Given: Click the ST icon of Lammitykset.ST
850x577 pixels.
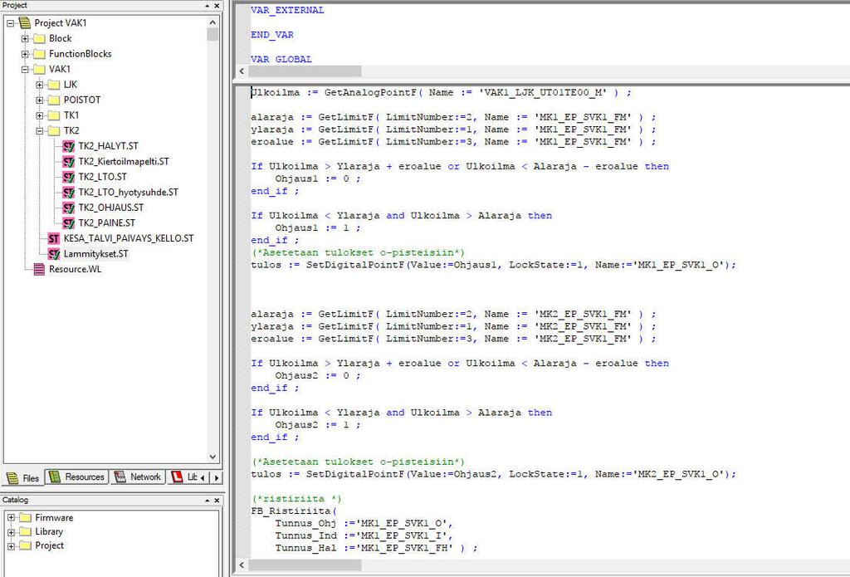Looking at the screenshot, I should point(54,254).
